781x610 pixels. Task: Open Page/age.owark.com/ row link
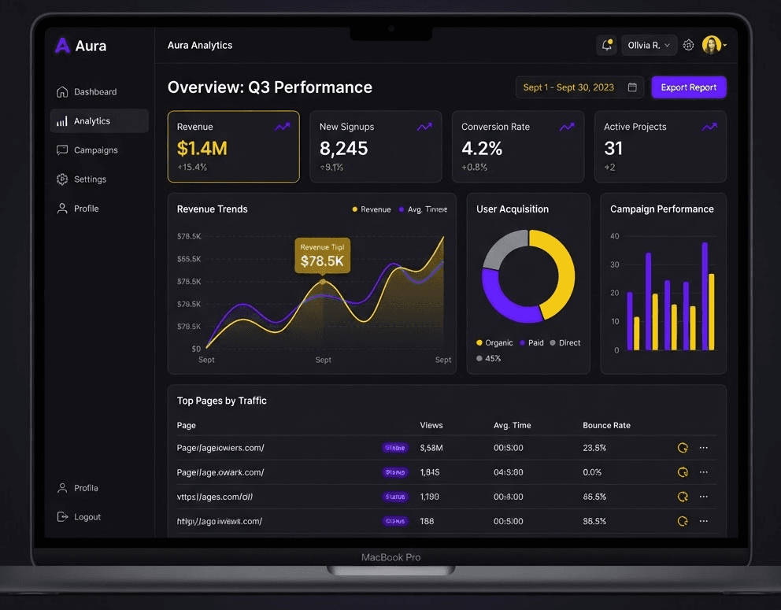point(220,472)
